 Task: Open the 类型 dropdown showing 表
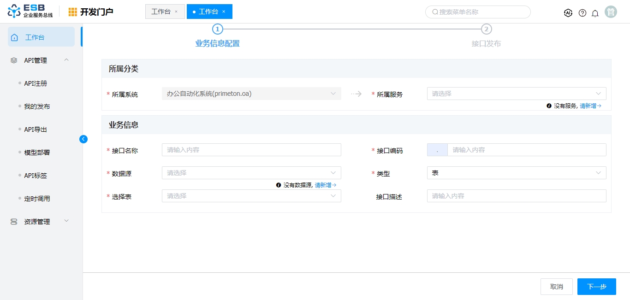click(516, 173)
